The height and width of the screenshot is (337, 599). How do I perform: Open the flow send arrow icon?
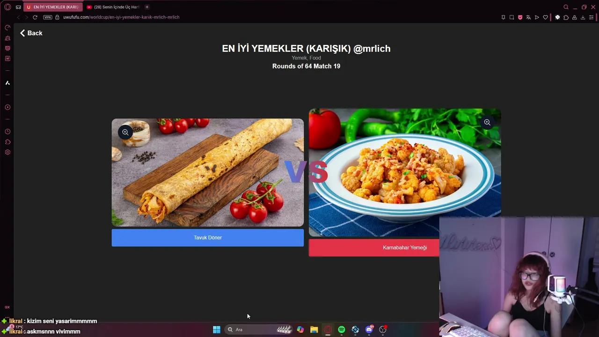(x=537, y=17)
